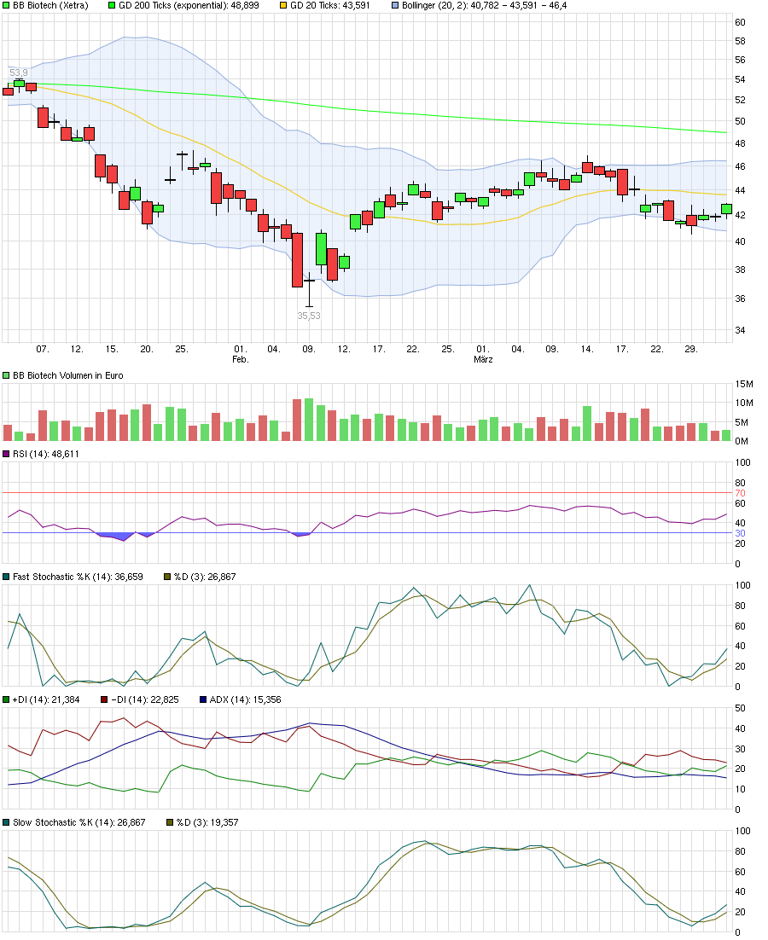Screen dimensions: 768x940
Task: Click the 'März' month label on date axis
Action: pos(483,360)
